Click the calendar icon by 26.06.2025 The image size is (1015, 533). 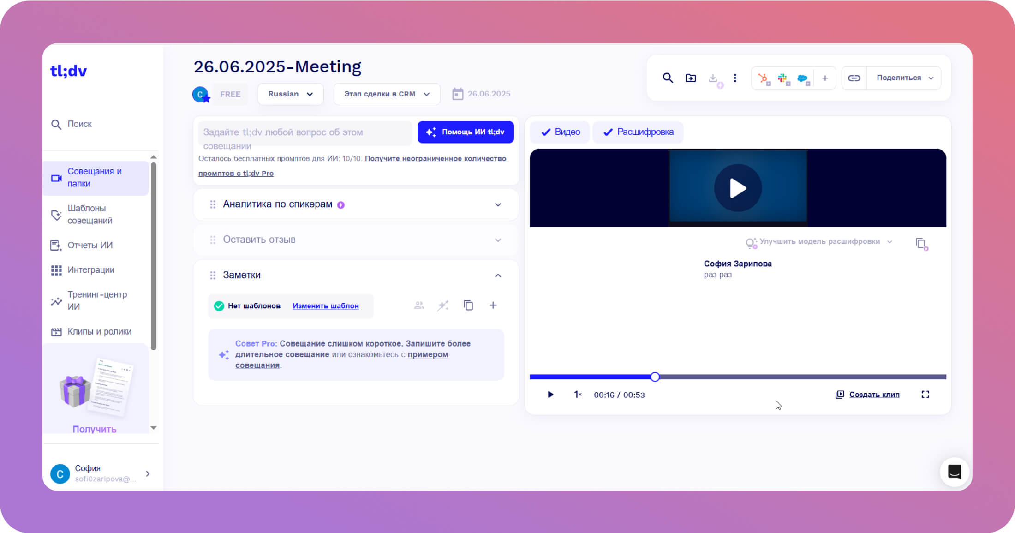[x=457, y=94]
